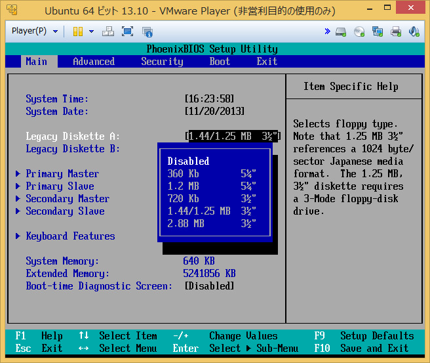Click the send Ctrl+Alt+Del icon
This screenshot has width=430, height=363.
[108, 31]
